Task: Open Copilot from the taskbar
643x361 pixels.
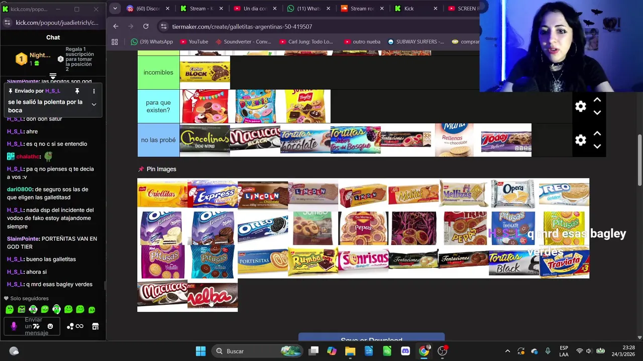Action: point(332,351)
